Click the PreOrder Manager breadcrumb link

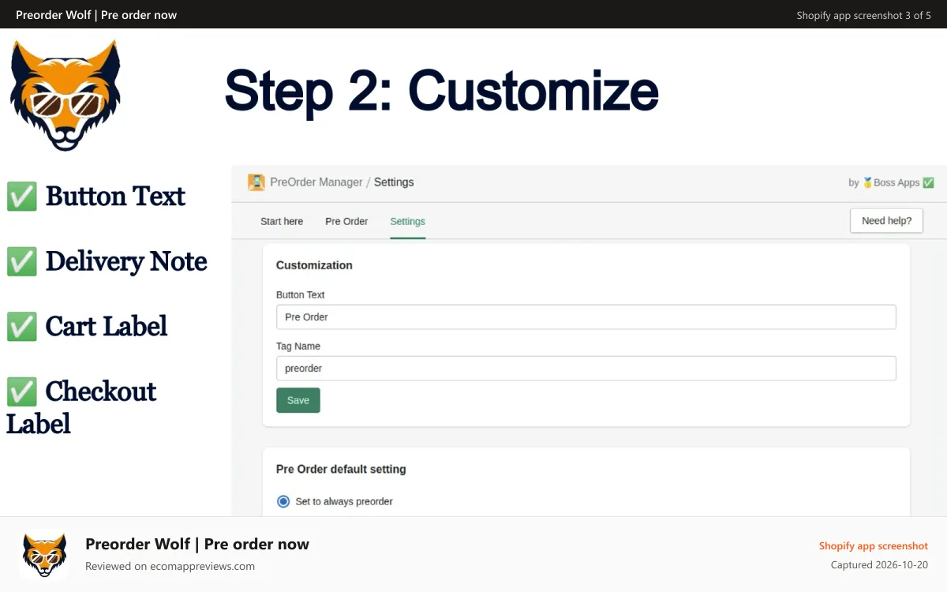pos(316,182)
